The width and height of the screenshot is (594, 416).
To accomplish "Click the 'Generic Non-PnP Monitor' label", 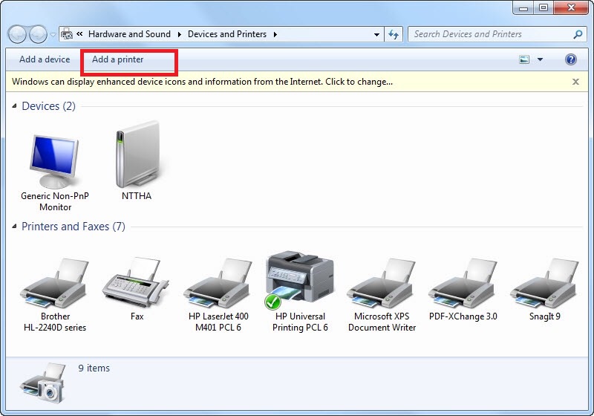I will click(x=55, y=201).
